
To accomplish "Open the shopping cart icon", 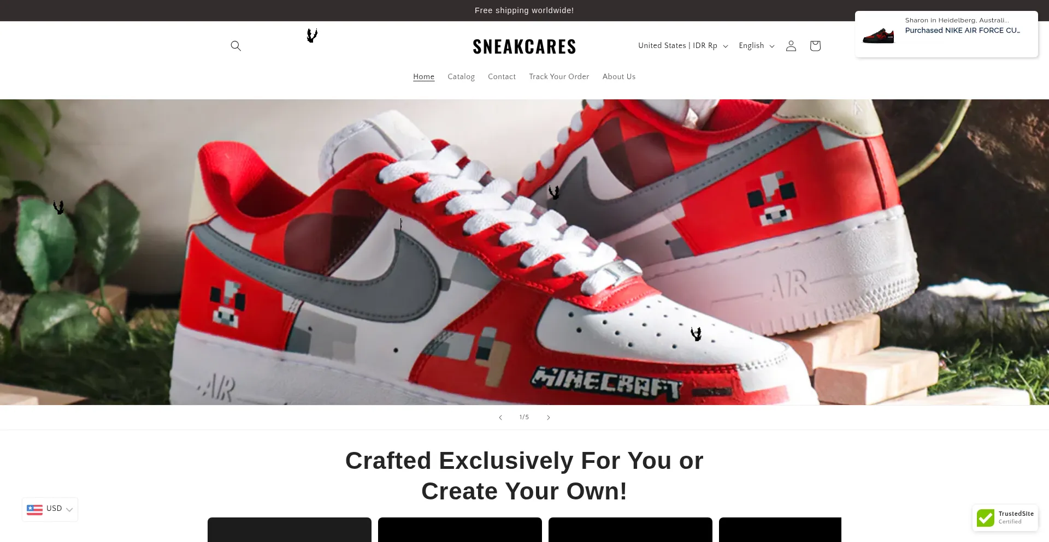I will point(815,46).
